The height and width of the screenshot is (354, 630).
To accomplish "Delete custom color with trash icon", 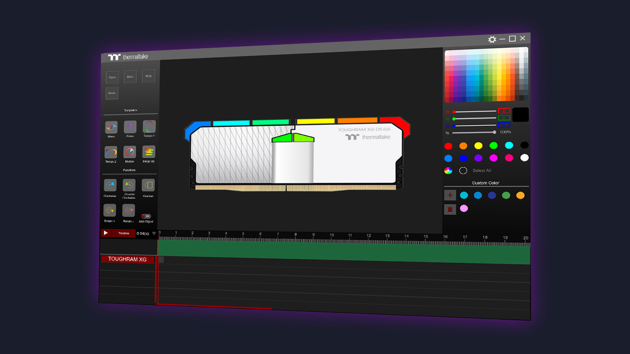I will point(450,209).
